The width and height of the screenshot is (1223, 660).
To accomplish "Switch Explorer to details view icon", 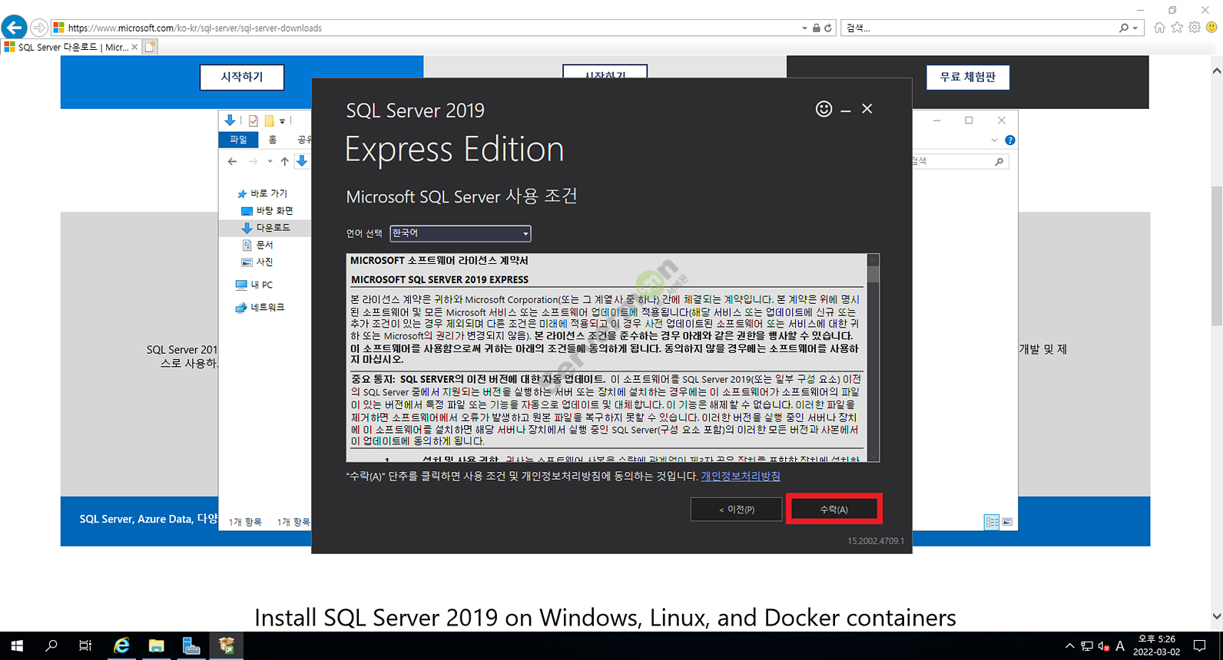I will pos(992,522).
